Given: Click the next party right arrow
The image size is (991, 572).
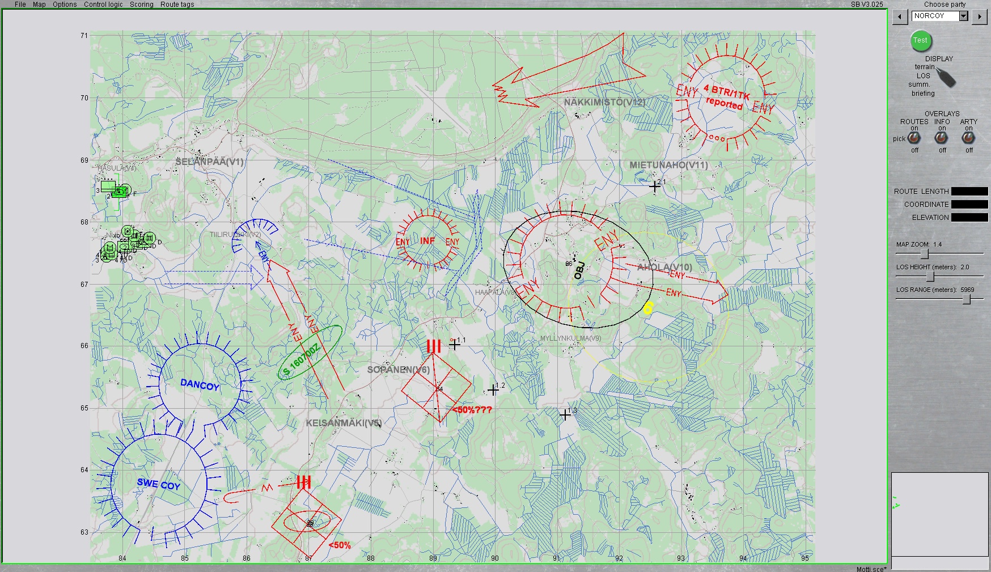Looking at the screenshot, I should [x=980, y=17].
